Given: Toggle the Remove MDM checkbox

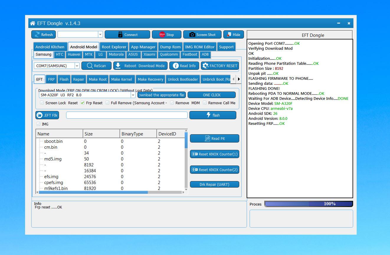Looking at the screenshot, I should [172, 103].
